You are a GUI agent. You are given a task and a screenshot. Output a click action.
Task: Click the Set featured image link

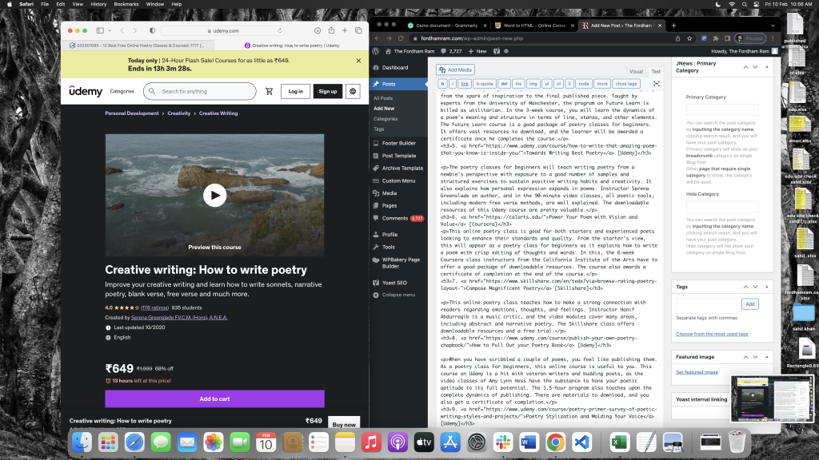click(697, 372)
